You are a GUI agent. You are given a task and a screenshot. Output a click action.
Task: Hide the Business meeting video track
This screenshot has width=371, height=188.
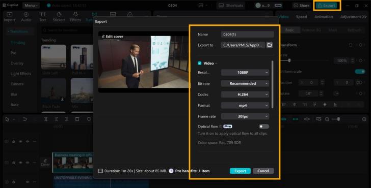20,163
